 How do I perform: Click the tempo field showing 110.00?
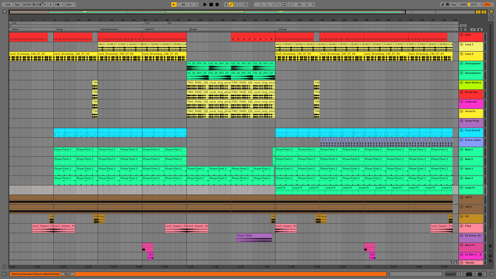coord(26,4)
